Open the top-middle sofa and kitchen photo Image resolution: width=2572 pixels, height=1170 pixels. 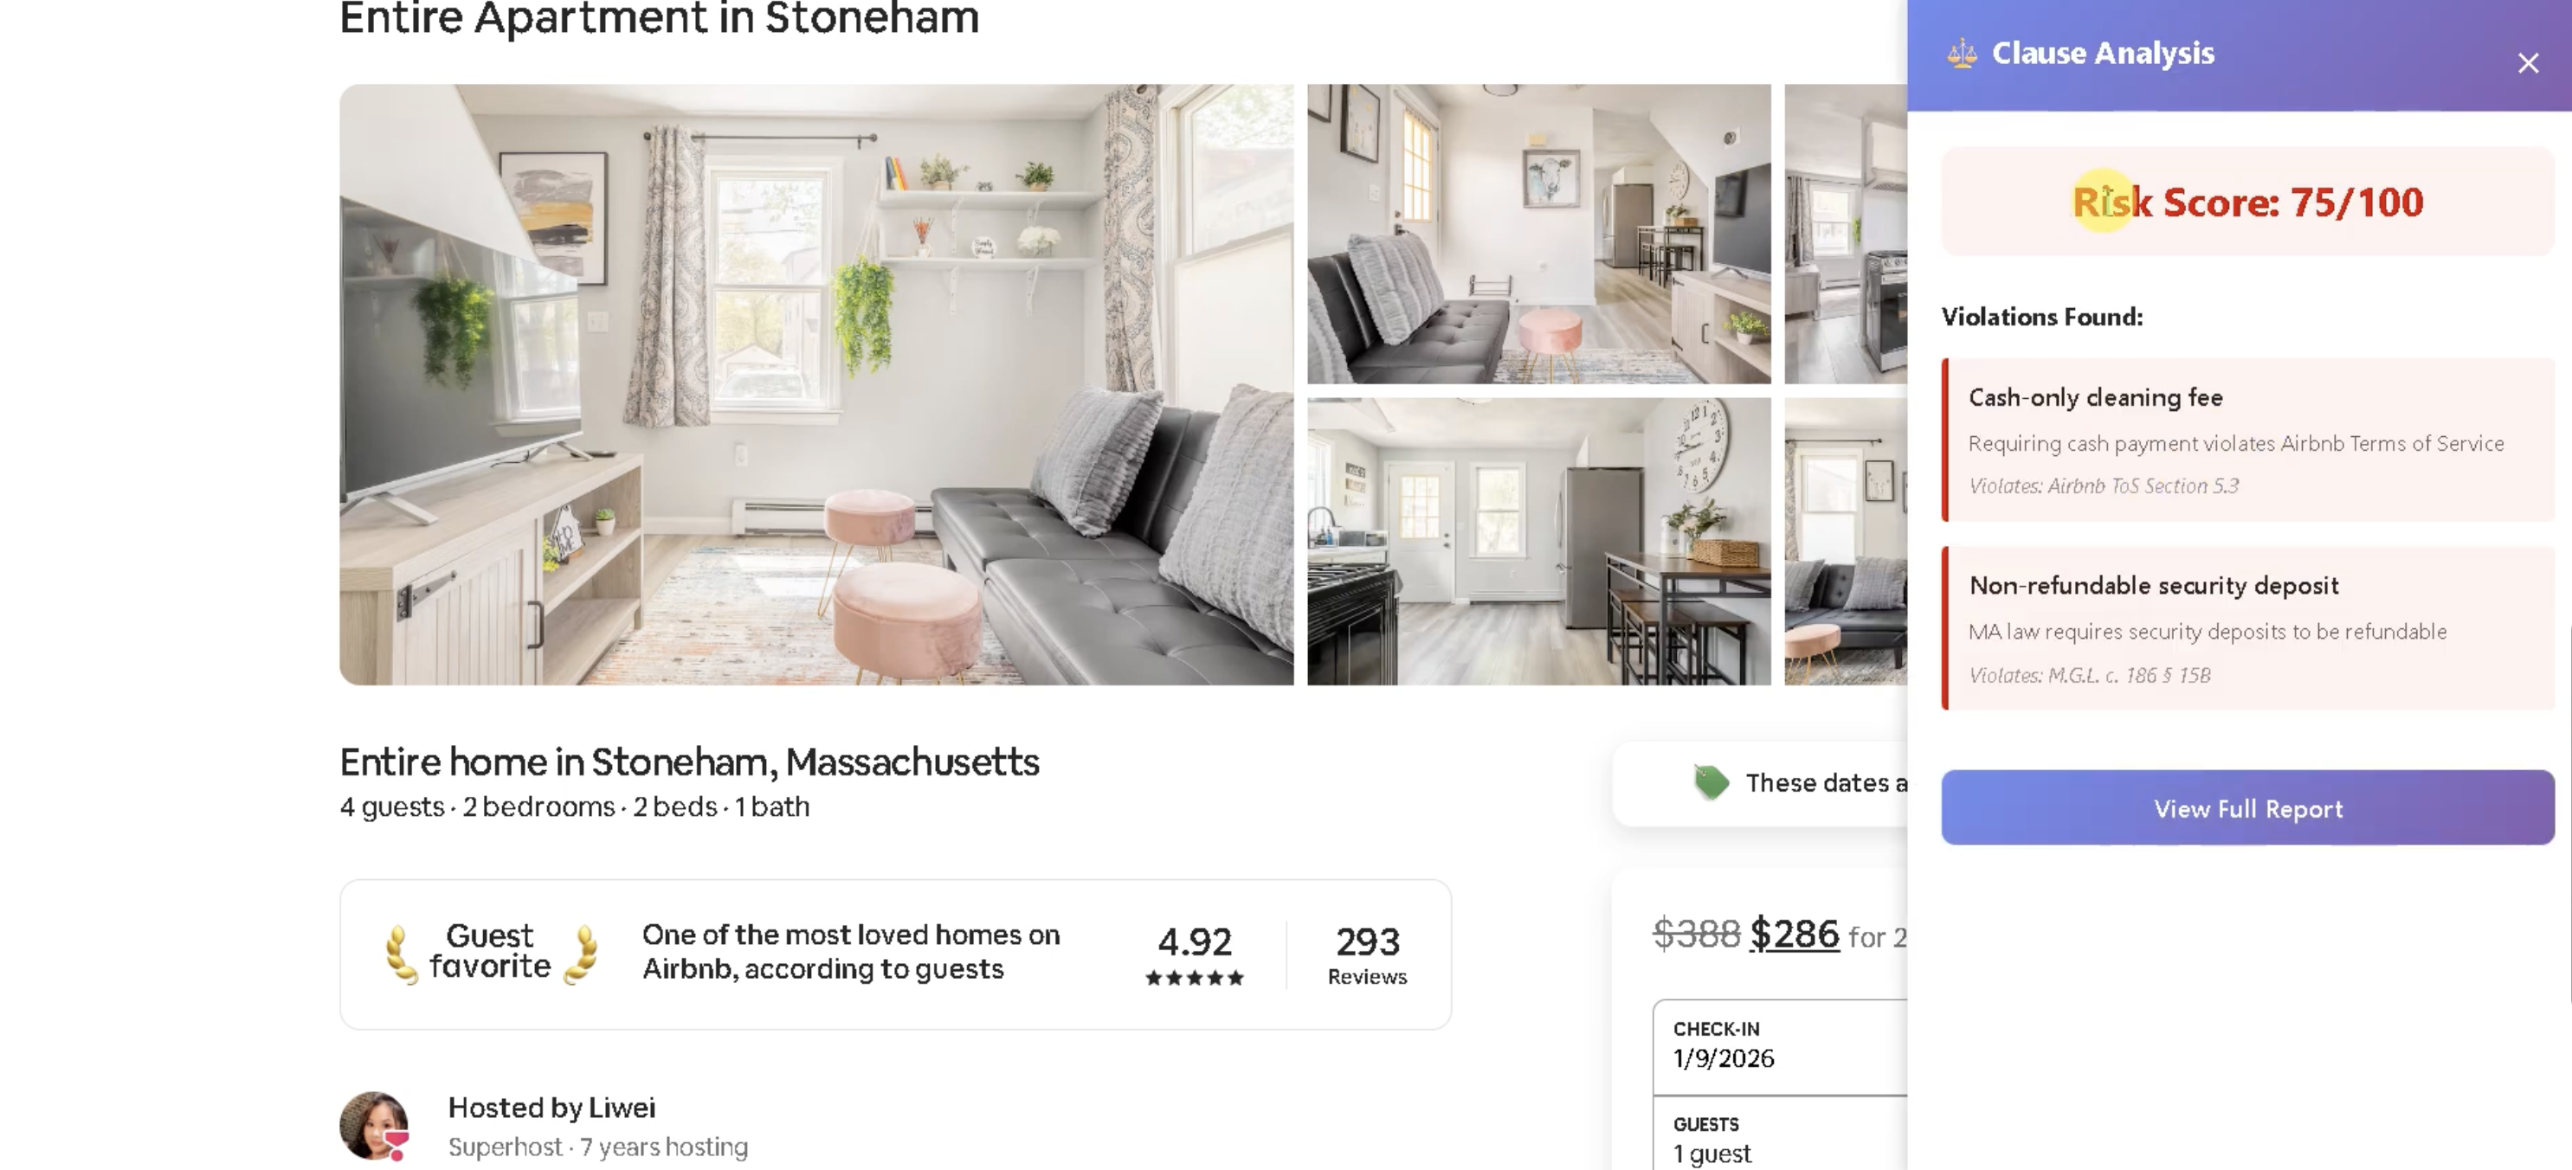tap(1538, 234)
